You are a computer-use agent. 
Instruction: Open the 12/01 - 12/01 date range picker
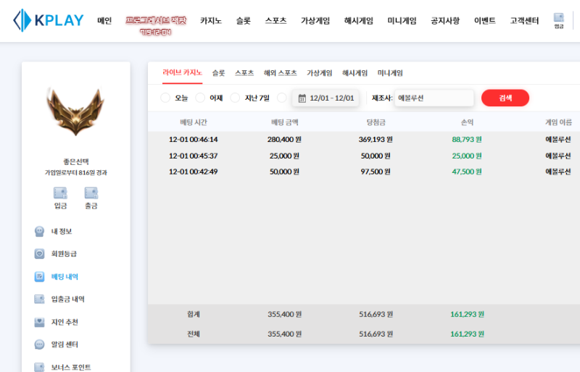326,98
